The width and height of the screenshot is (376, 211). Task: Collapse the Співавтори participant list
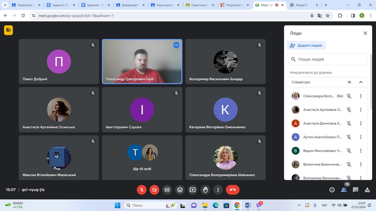coord(361,82)
